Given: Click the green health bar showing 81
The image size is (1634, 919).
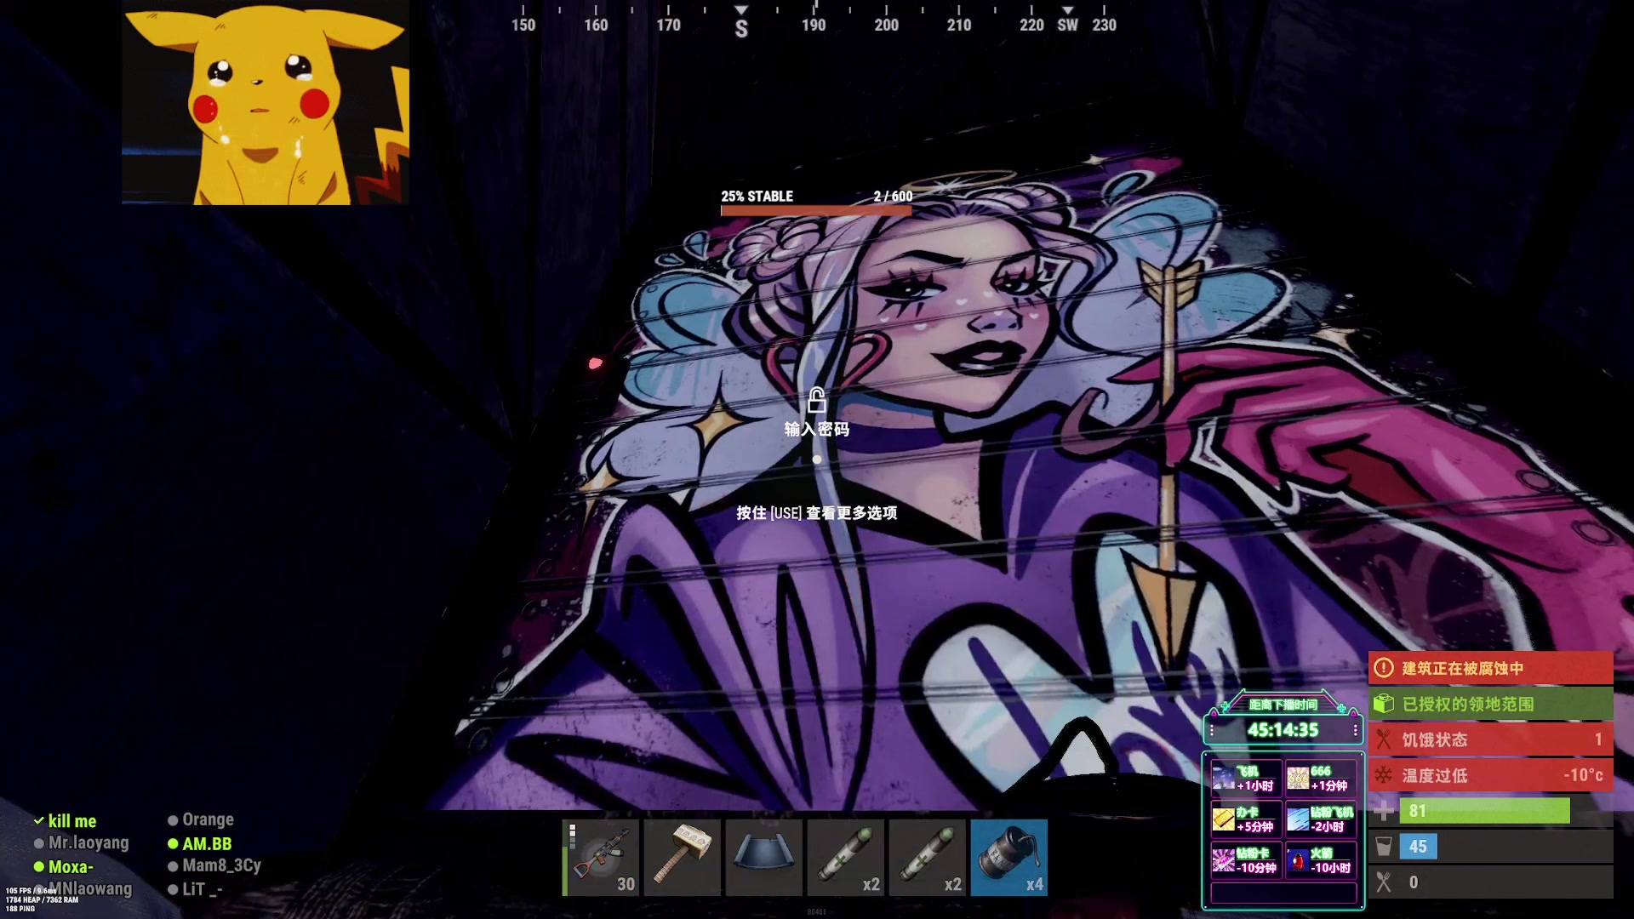Looking at the screenshot, I should [x=1485, y=811].
